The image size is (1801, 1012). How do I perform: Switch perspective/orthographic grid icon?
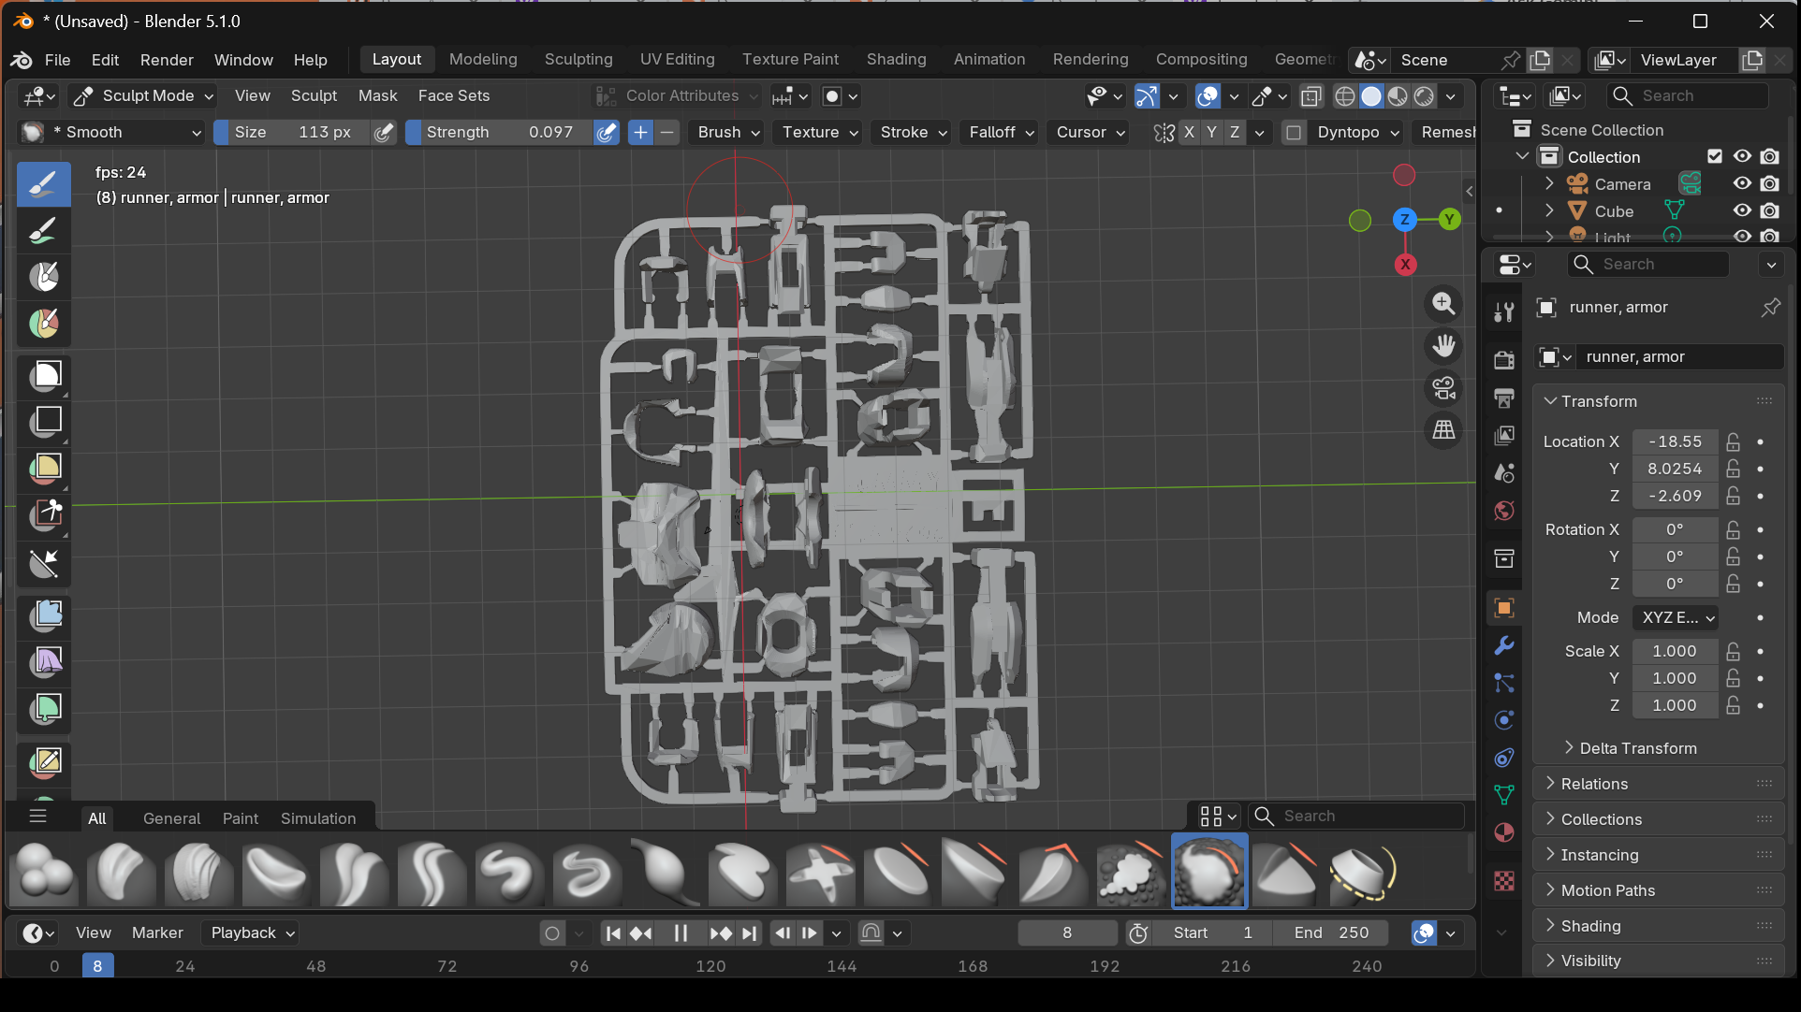pyautogui.click(x=1443, y=429)
